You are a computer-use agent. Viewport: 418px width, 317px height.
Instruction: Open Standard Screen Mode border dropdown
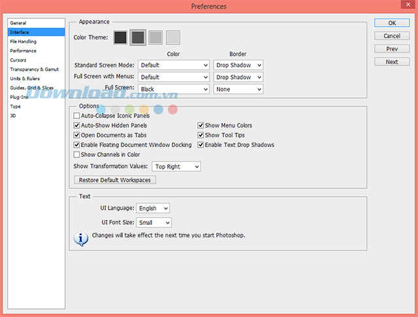point(238,65)
